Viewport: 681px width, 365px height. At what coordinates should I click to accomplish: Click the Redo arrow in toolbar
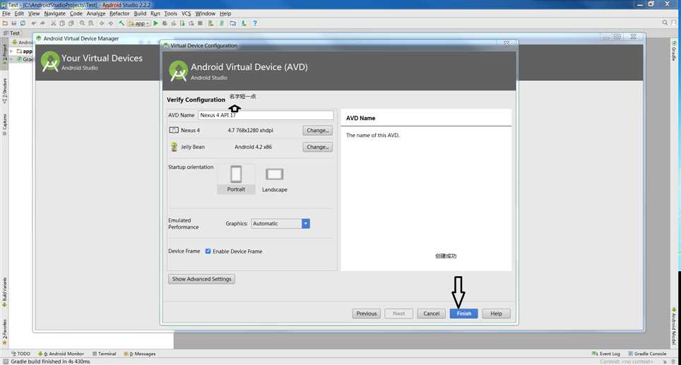point(42,23)
